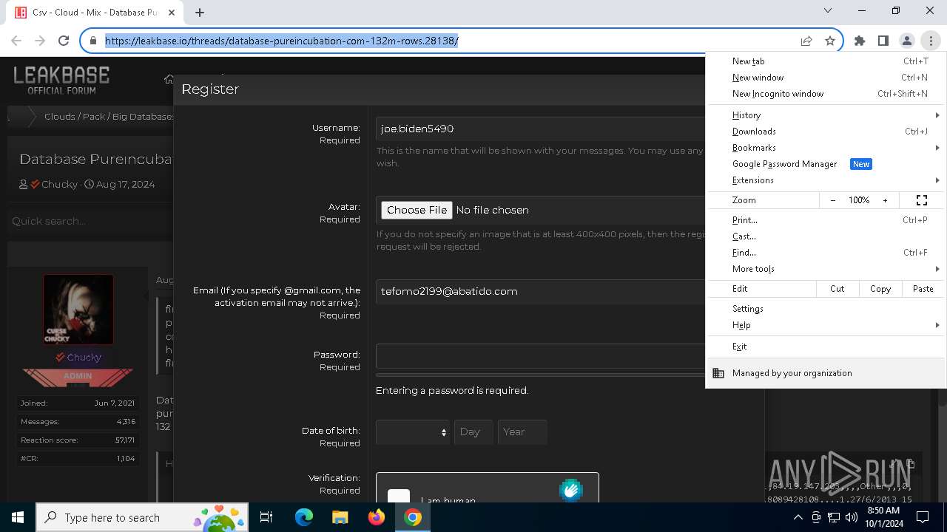Image resolution: width=947 pixels, height=532 pixels.
Task: Click the Email input field
Action: [541, 291]
